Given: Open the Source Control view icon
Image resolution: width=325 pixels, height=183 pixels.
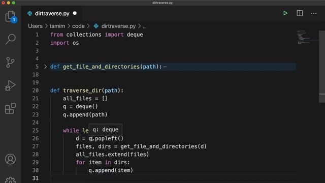Looking at the screenshot, I should click(10, 62).
